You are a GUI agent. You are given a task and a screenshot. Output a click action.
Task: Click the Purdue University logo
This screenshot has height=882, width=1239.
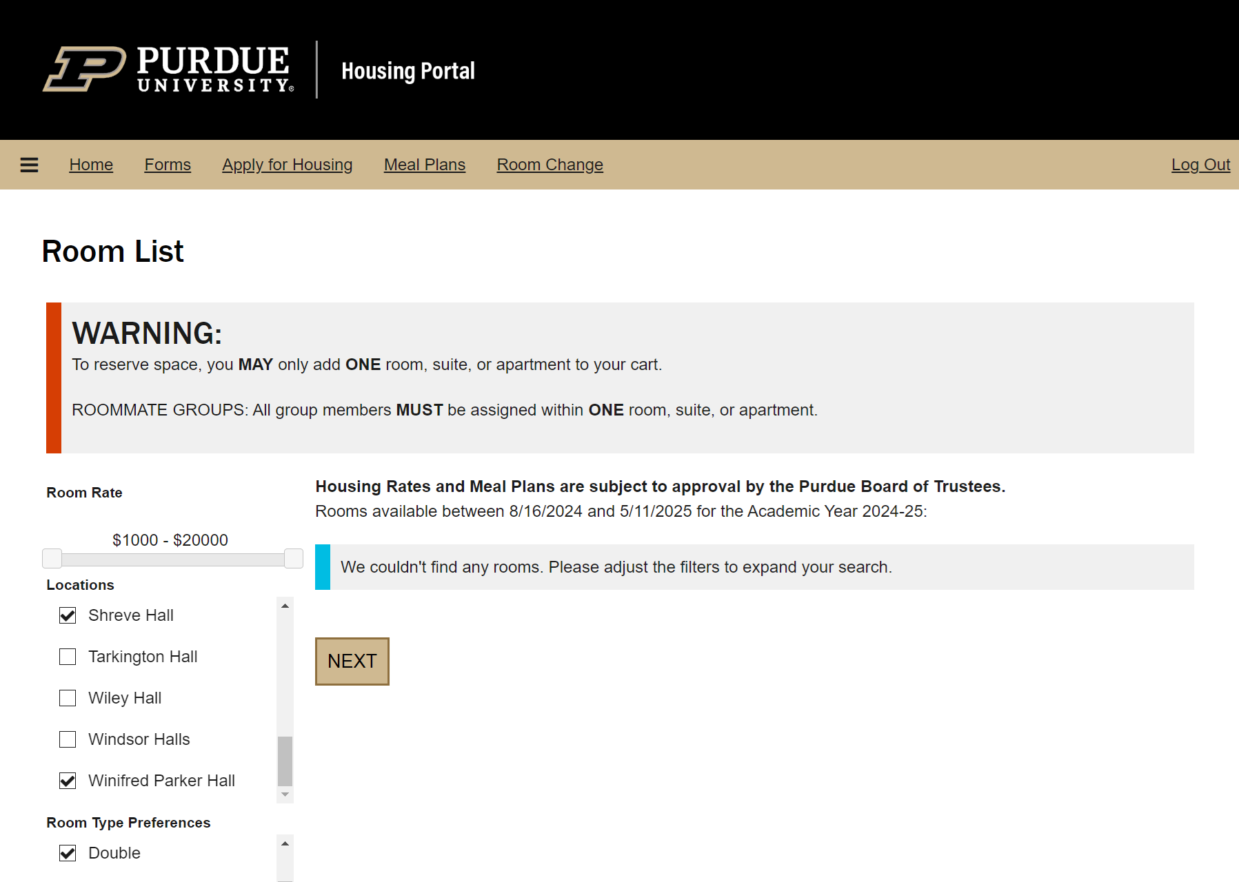[169, 69]
